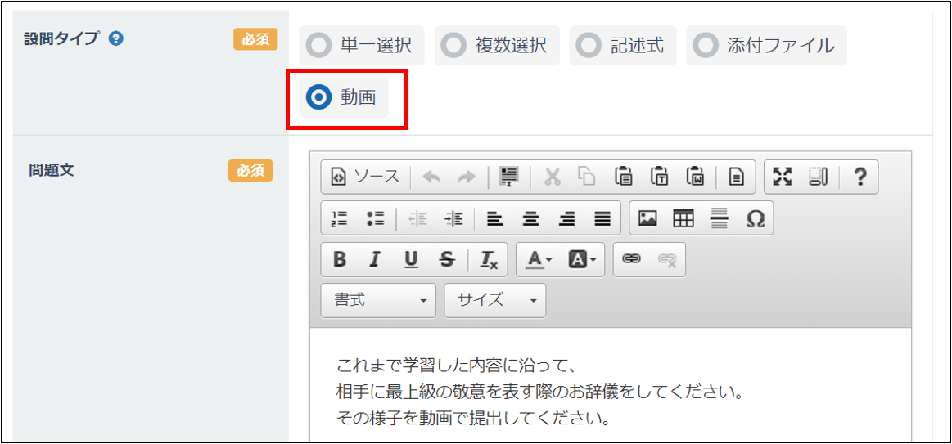Click the Bold formatting icon
952x444 pixels.
point(340,259)
